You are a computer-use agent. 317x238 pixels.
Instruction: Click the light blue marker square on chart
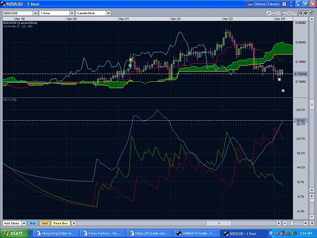click(x=283, y=91)
